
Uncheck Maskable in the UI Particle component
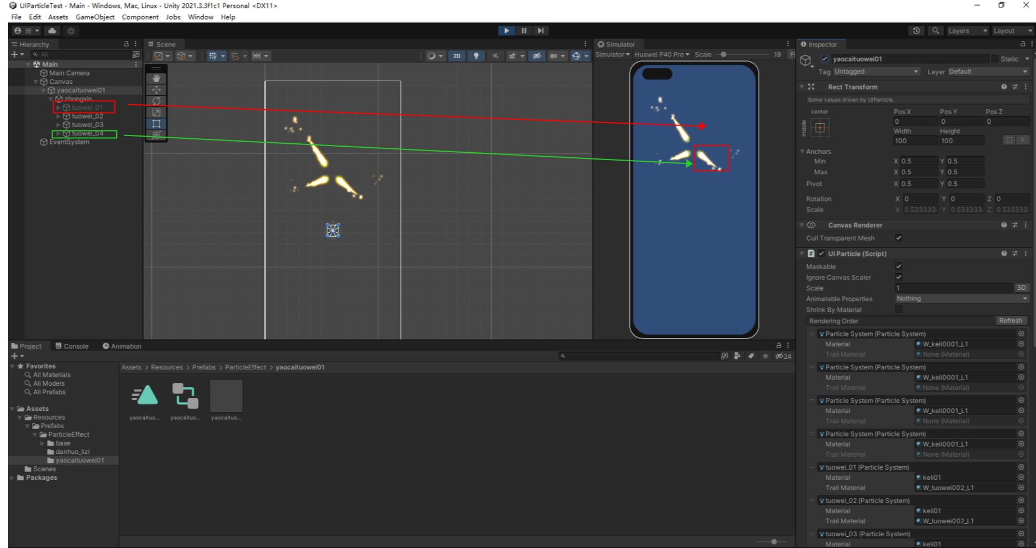tap(899, 266)
